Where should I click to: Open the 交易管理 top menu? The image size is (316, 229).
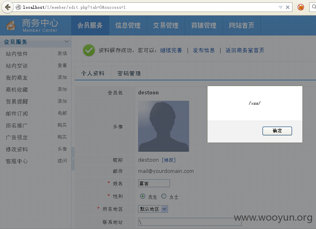point(166,25)
